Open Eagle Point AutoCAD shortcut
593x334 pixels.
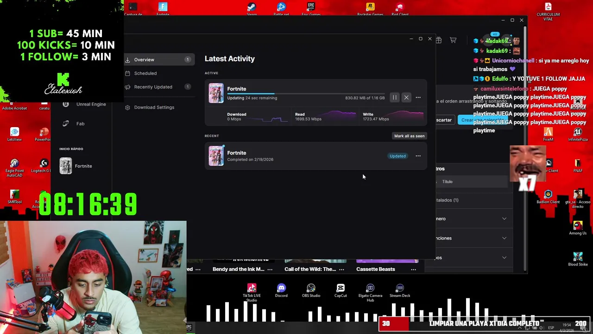pyautogui.click(x=14, y=167)
